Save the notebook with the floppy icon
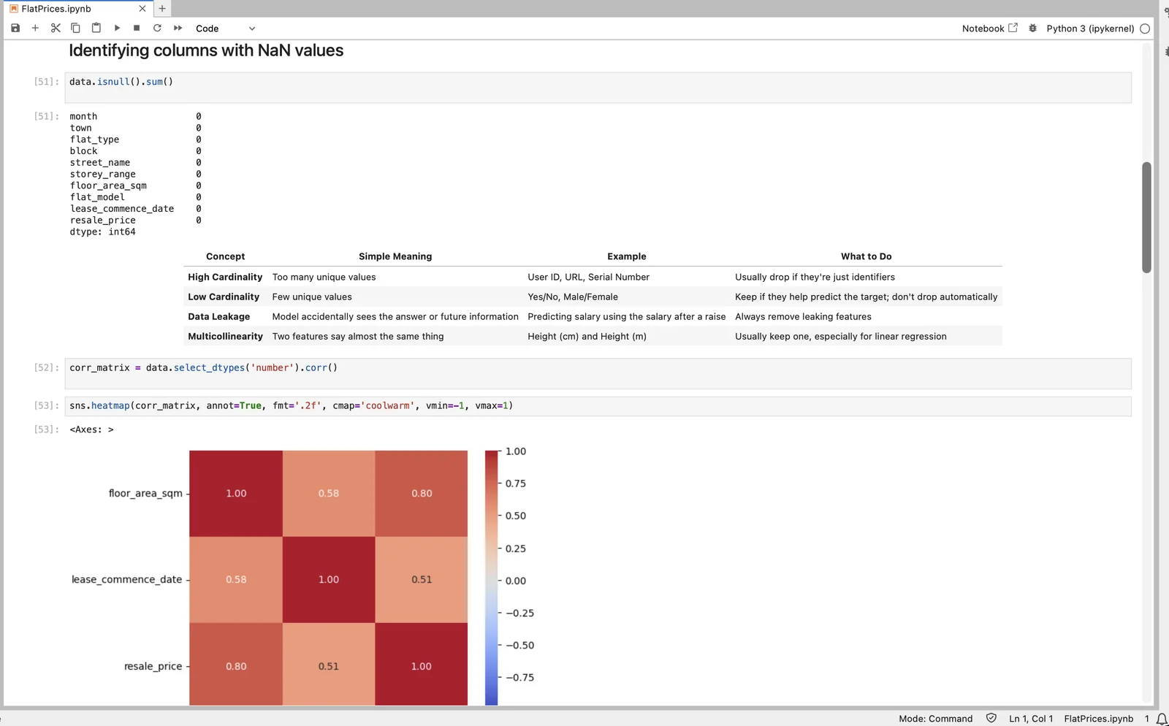The width and height of the screenshot is (1169, 726). point(15,28)
